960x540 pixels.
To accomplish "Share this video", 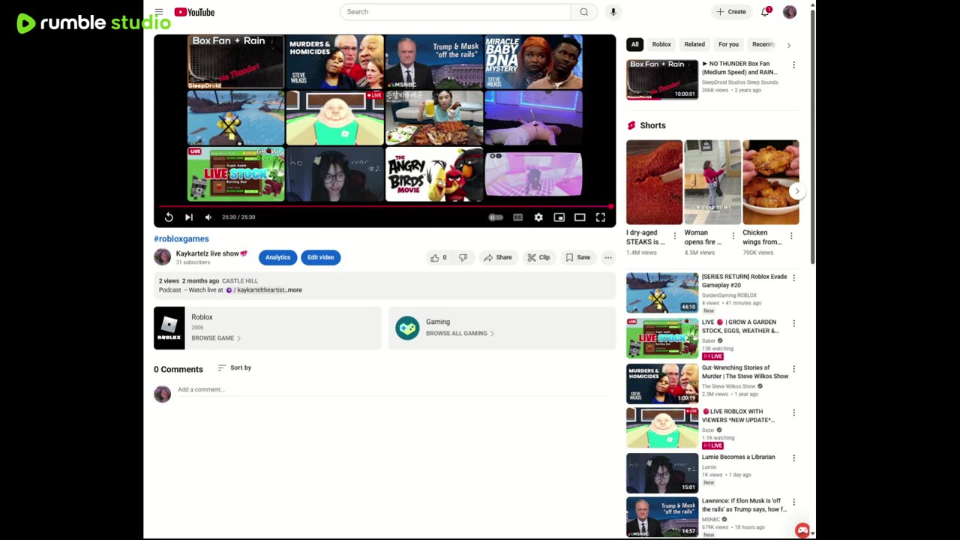I will click(497, 257).
